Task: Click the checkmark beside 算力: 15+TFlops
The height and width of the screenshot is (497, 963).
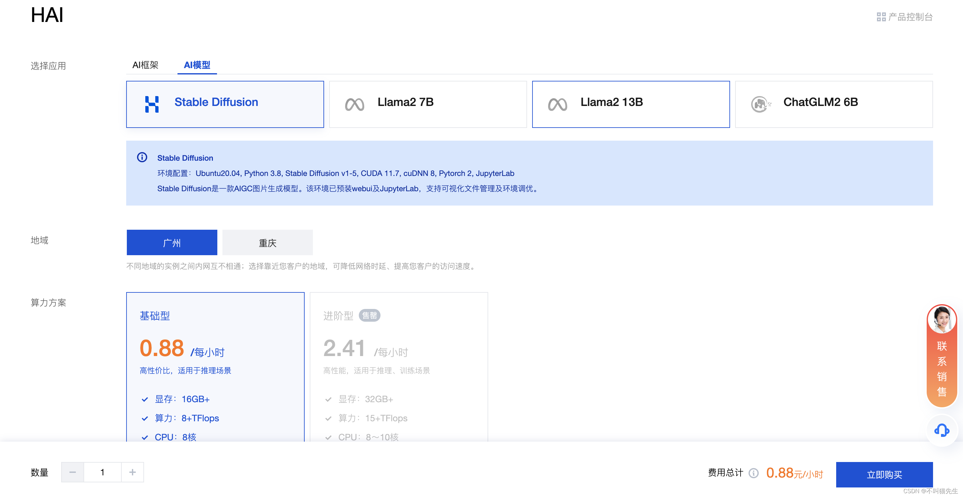Action: pyautogui.click(x=328, y=419)
